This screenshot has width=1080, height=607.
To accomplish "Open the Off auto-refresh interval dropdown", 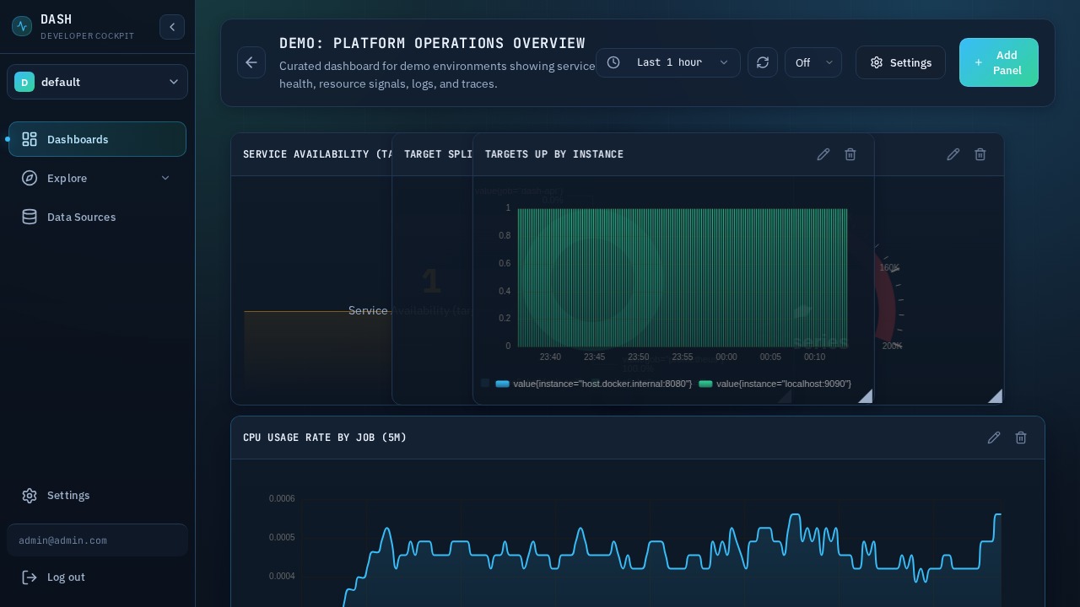I will 813,62.
